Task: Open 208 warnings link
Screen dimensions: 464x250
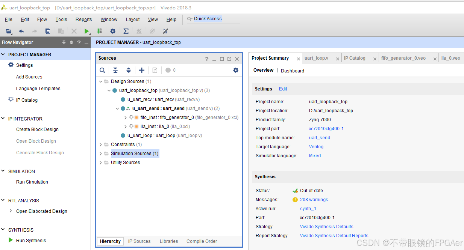Action: pos(314,200)
